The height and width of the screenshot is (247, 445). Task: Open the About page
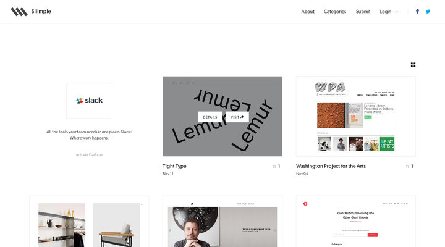pos(308,12)
